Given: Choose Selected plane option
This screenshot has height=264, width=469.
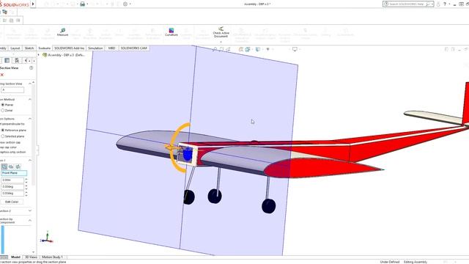Looking at the screenshot, I should click(x=3, y=136).
